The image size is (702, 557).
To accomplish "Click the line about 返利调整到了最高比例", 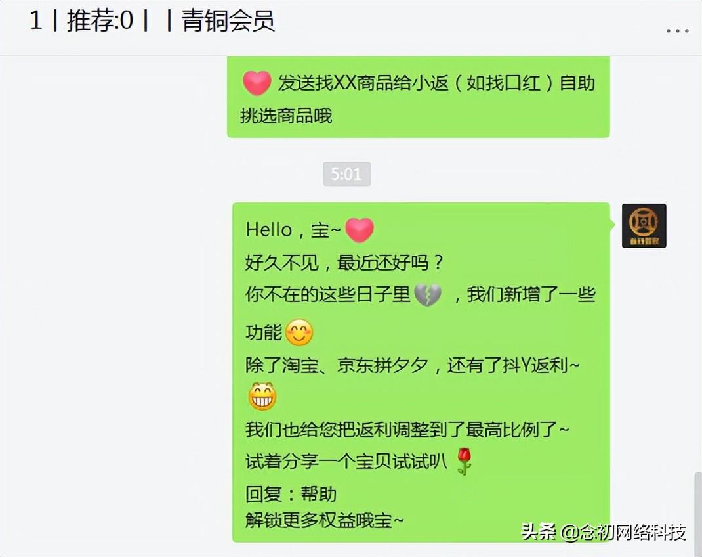I will (x=407, y=430).
